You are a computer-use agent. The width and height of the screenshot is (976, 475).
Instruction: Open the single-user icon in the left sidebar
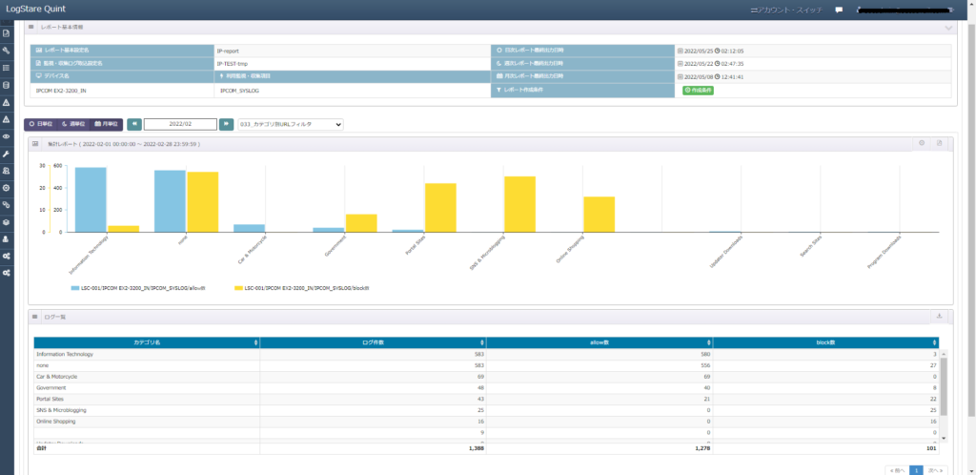(7, 239)
